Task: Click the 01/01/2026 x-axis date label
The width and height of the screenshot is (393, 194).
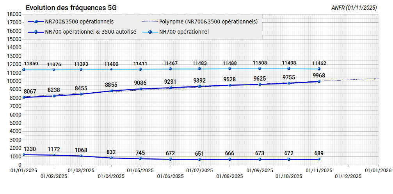Action: click(378, 171)
